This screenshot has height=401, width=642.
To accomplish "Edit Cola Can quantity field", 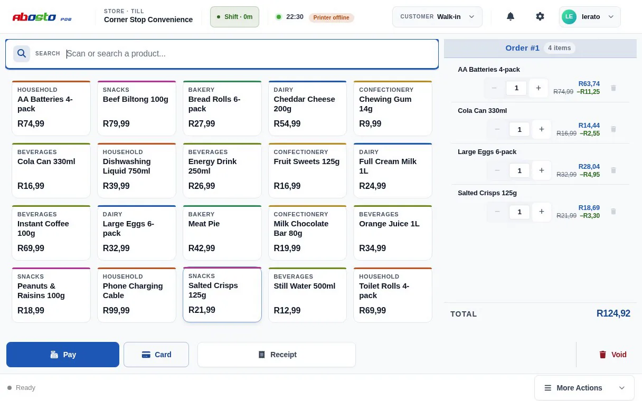I will [520, 129].
